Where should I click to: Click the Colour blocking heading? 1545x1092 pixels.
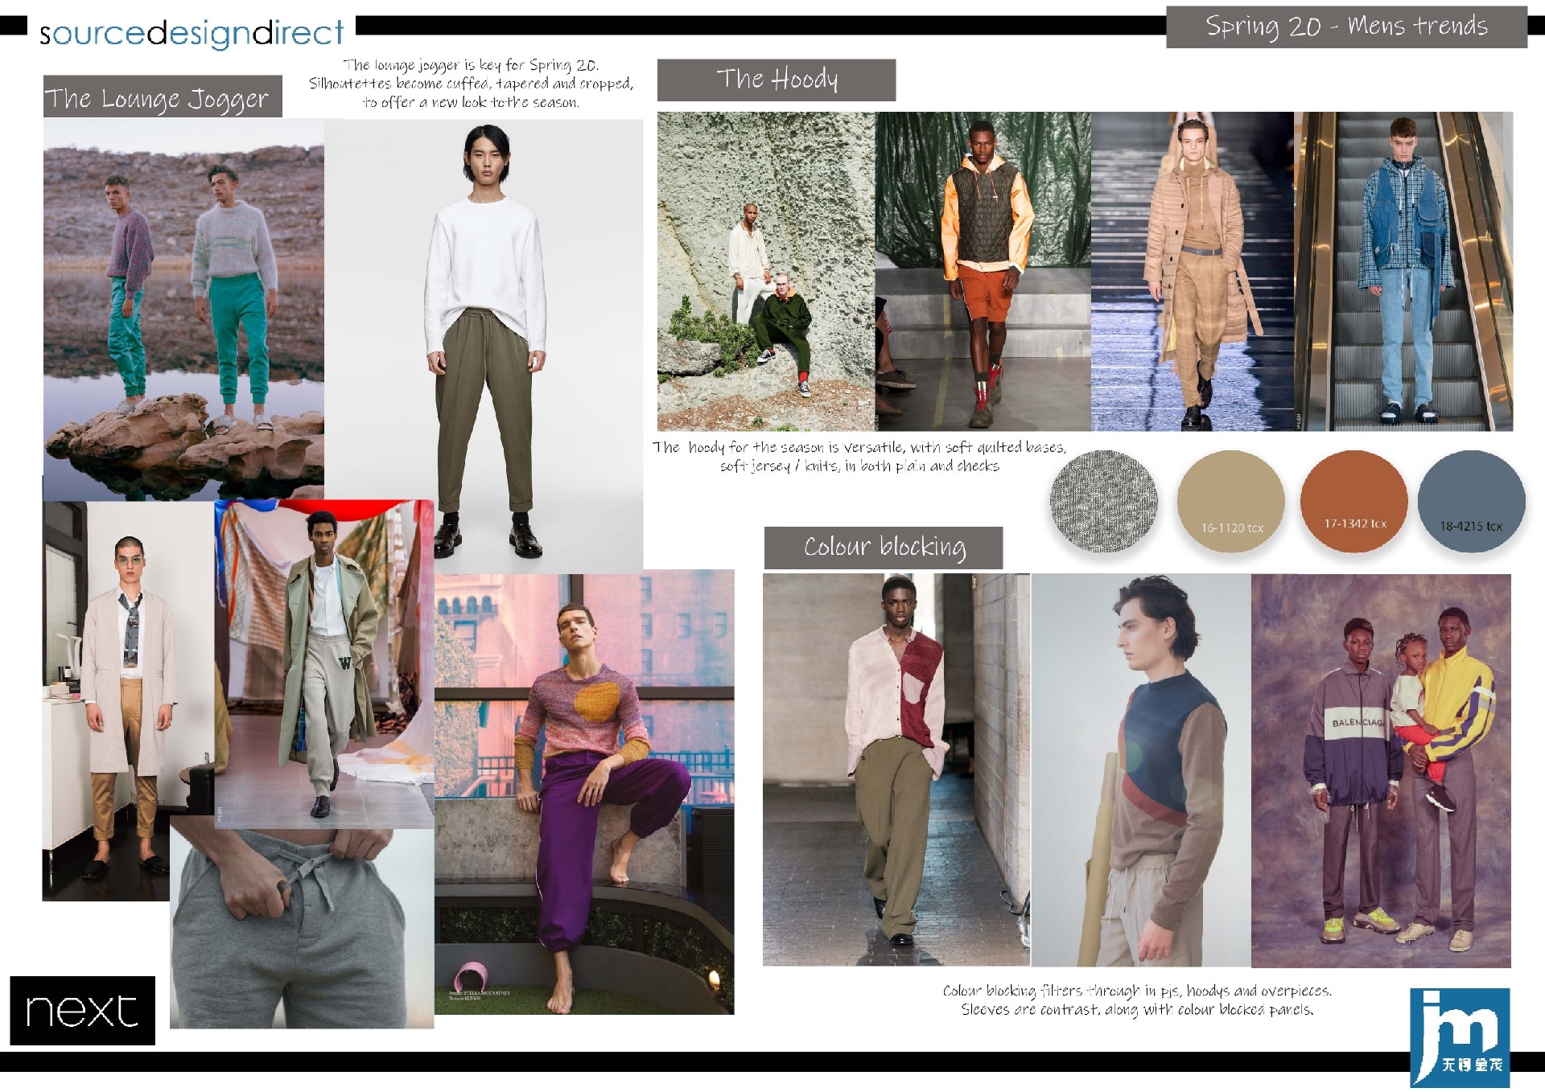883,548
